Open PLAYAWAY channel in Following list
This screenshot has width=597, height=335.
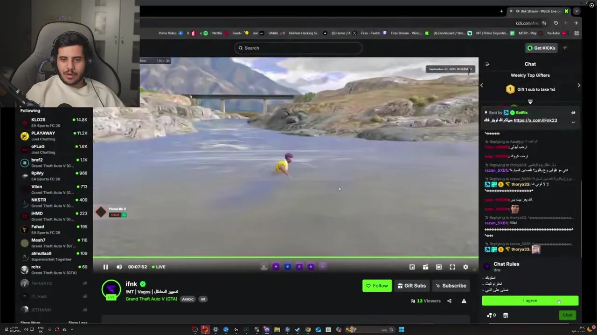(x=54, y=136)
